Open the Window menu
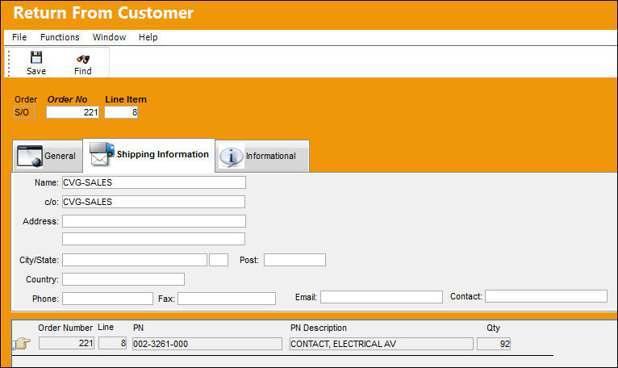This screenshot has height=368, width=618. pyautogui.click(x=109, y=37)
